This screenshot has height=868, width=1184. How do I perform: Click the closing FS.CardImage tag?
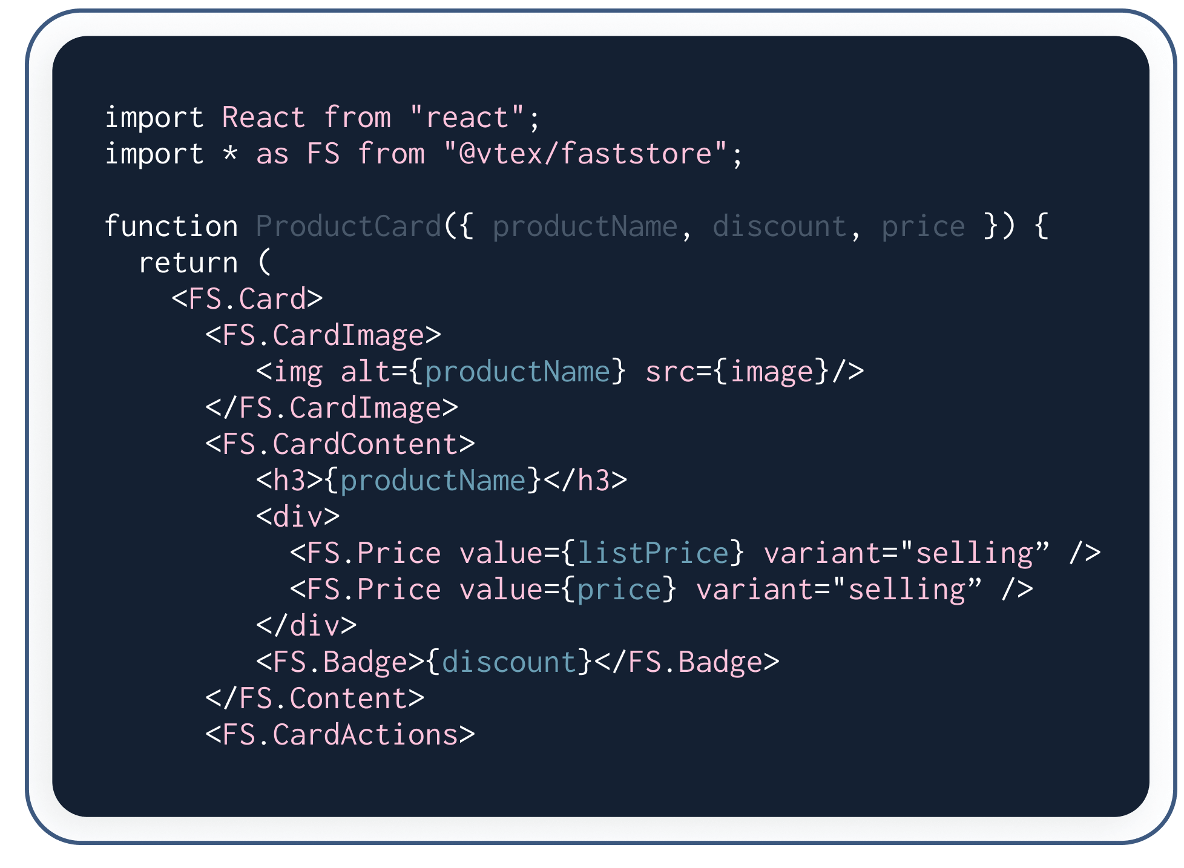pyautogui.click(x=332, y=408)
